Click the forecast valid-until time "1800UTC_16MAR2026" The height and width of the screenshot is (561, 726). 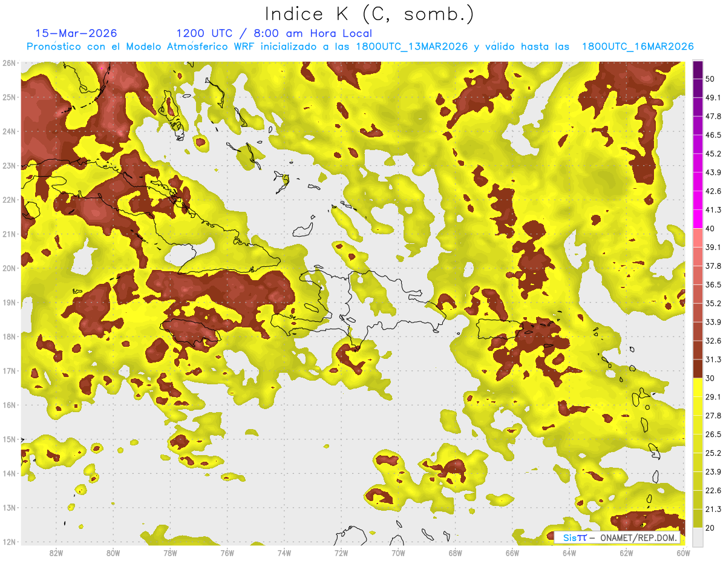click(638, 47)
